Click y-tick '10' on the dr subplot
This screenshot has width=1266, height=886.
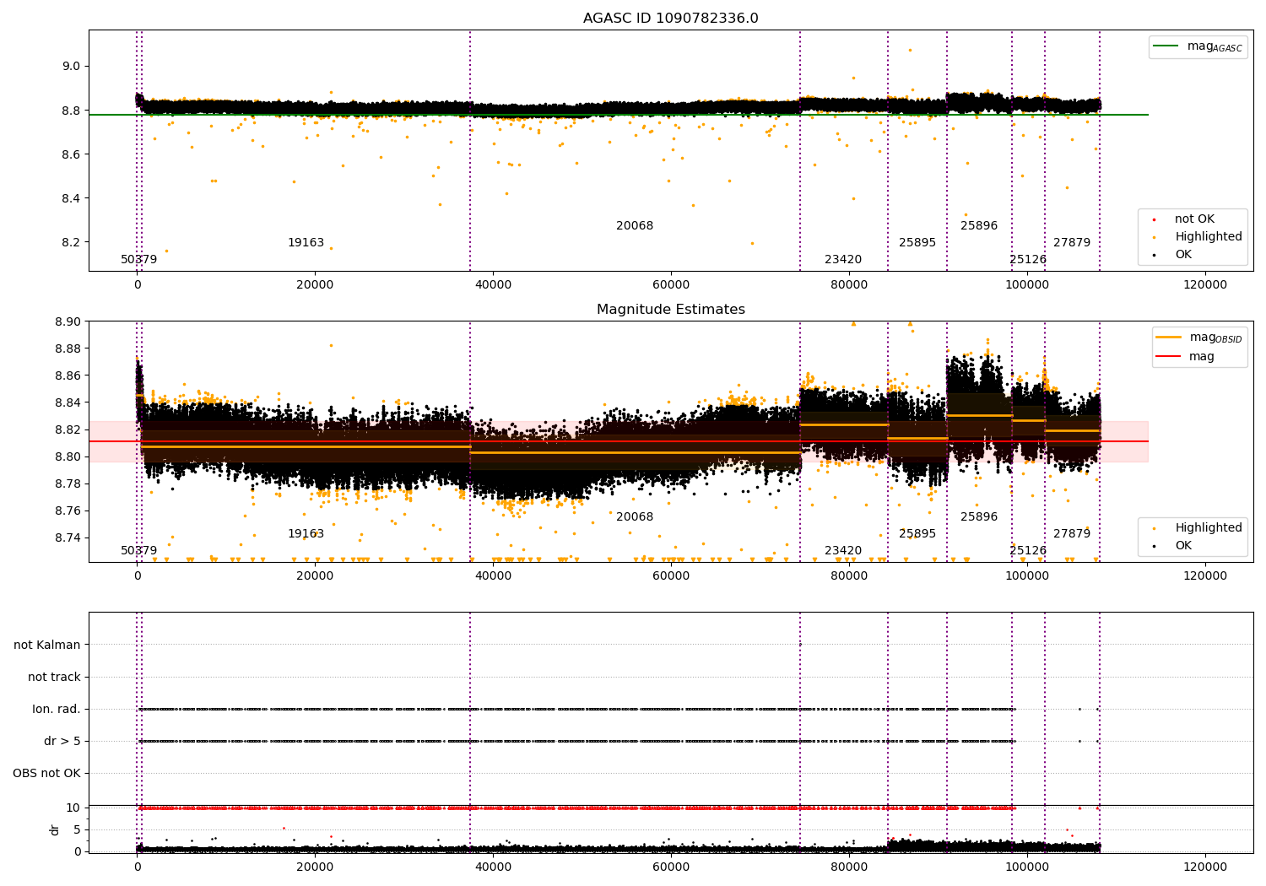tap(73, 808)
